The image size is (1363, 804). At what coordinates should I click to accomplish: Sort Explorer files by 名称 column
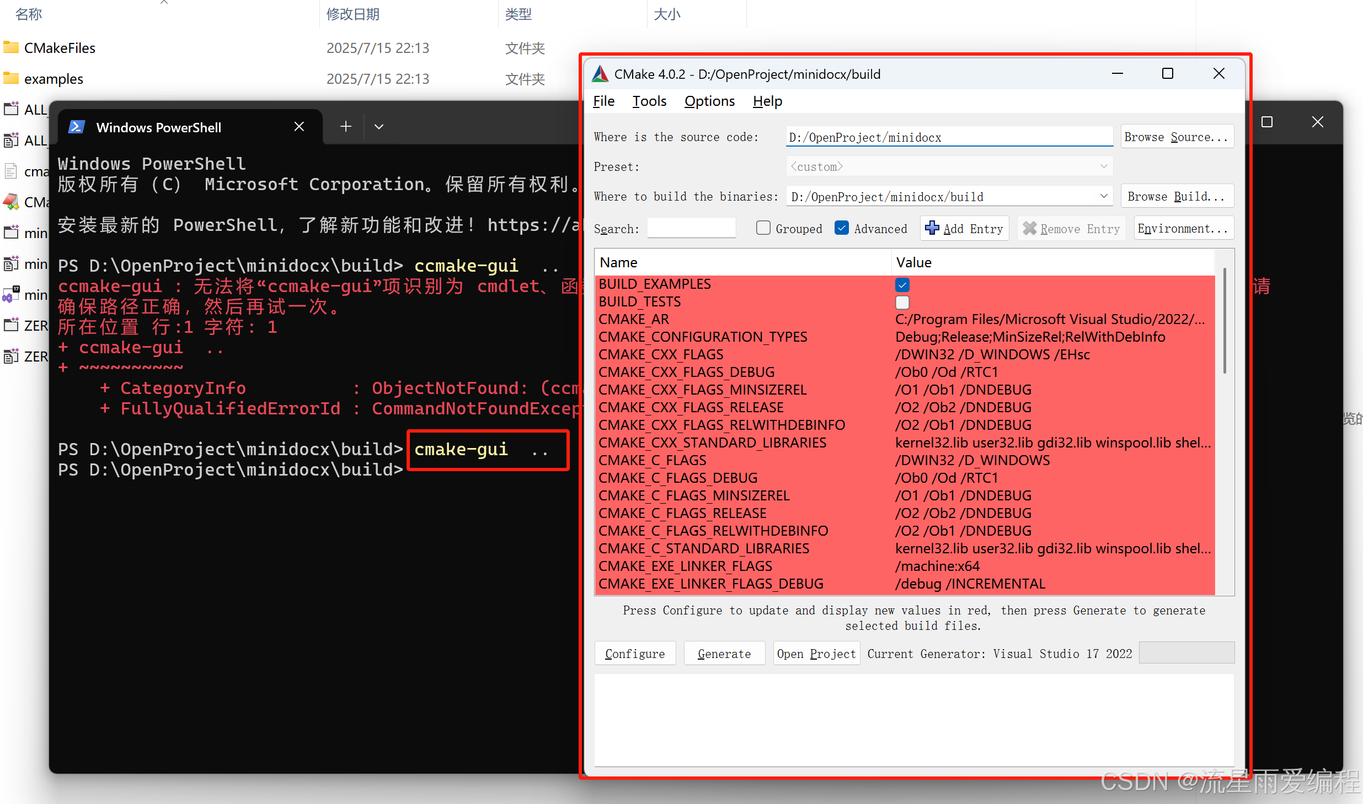(29, 14)
